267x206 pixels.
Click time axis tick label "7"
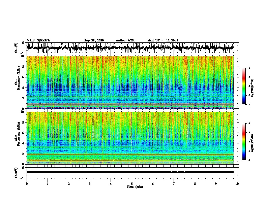tap(174, 184)
